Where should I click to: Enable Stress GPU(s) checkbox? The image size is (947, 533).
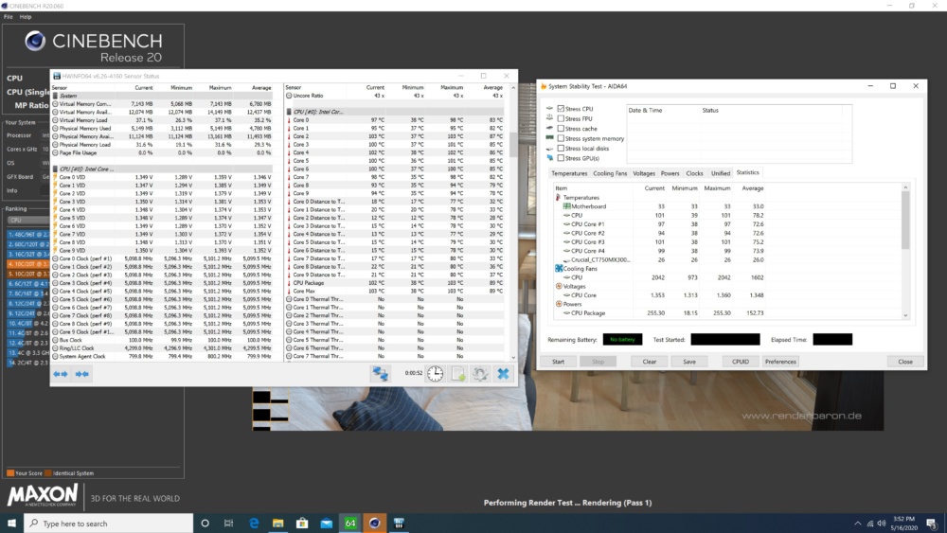click(561, 158)
